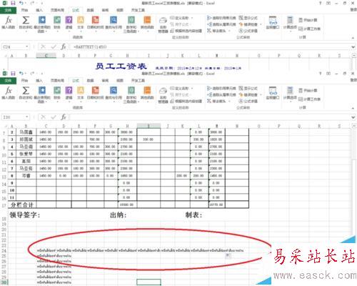Open Watch Window icon in upper window

pyautogui.click(x=273, y=23)
